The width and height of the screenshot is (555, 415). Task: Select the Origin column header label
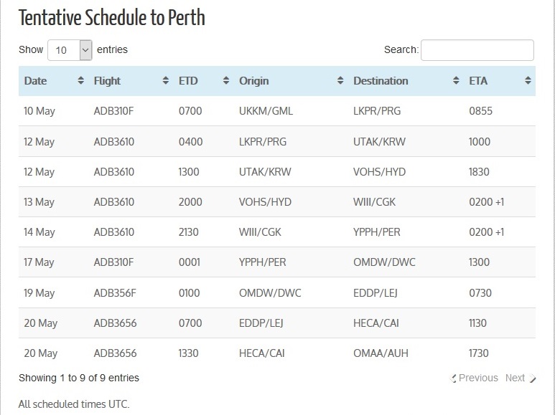[x=253, y=81]
